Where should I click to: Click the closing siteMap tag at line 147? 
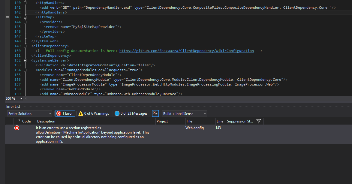tap(46, 36)
